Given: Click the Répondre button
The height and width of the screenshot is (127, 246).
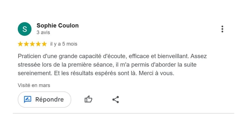Looking at the screenshot, I should pyautogui.click(x=45, y=100).
